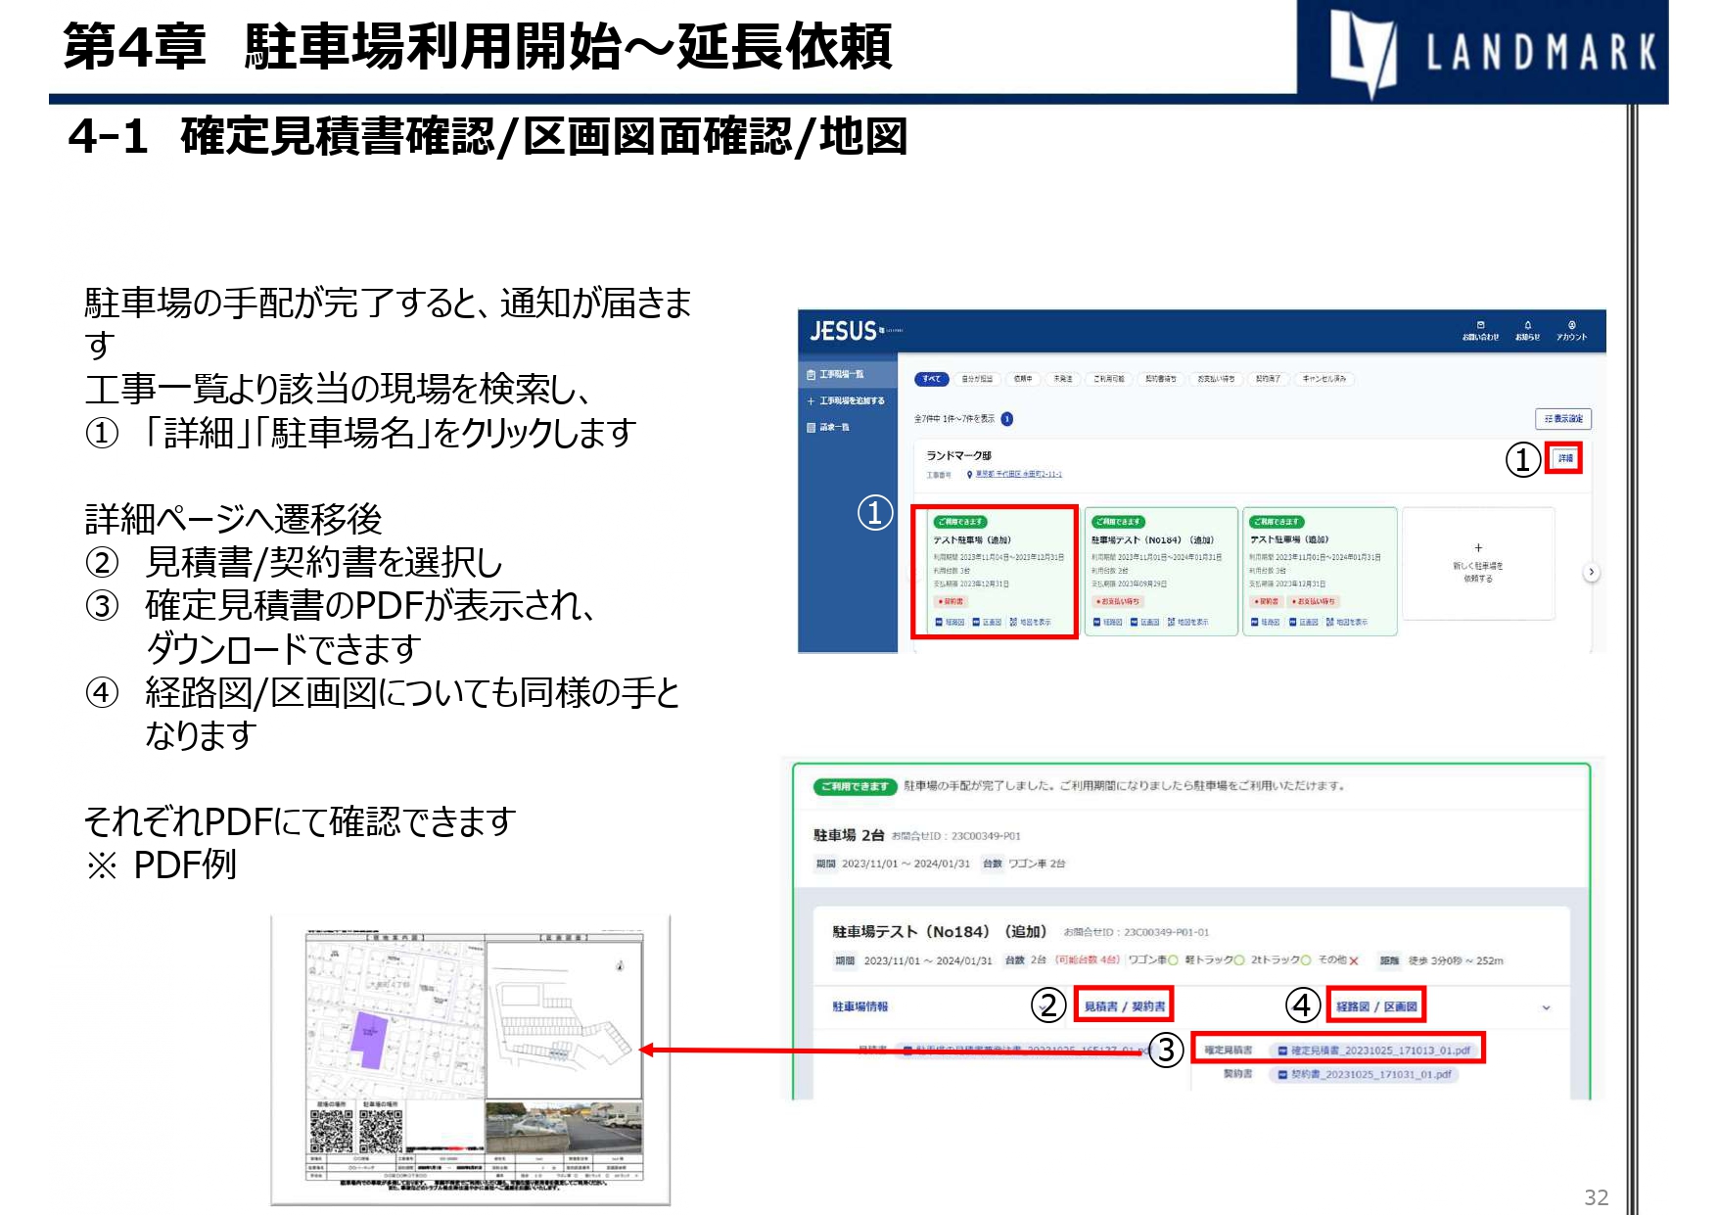Switch to the 経路図 / 区画図 tab

1376,1006
